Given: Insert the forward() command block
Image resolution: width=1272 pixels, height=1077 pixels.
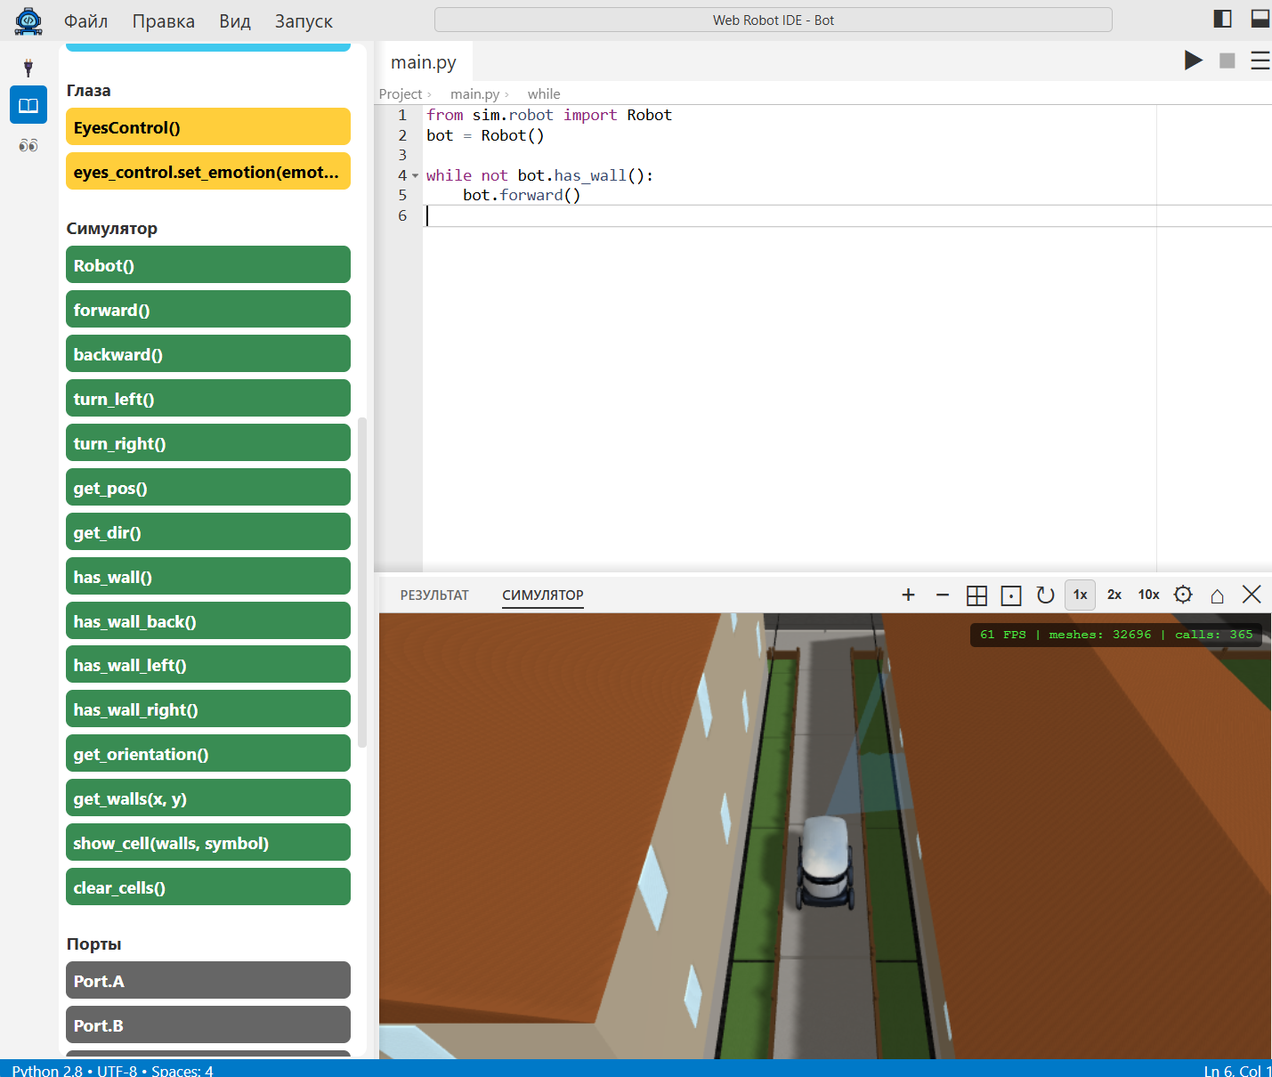Looking at the screenshot, I should 208,309.
